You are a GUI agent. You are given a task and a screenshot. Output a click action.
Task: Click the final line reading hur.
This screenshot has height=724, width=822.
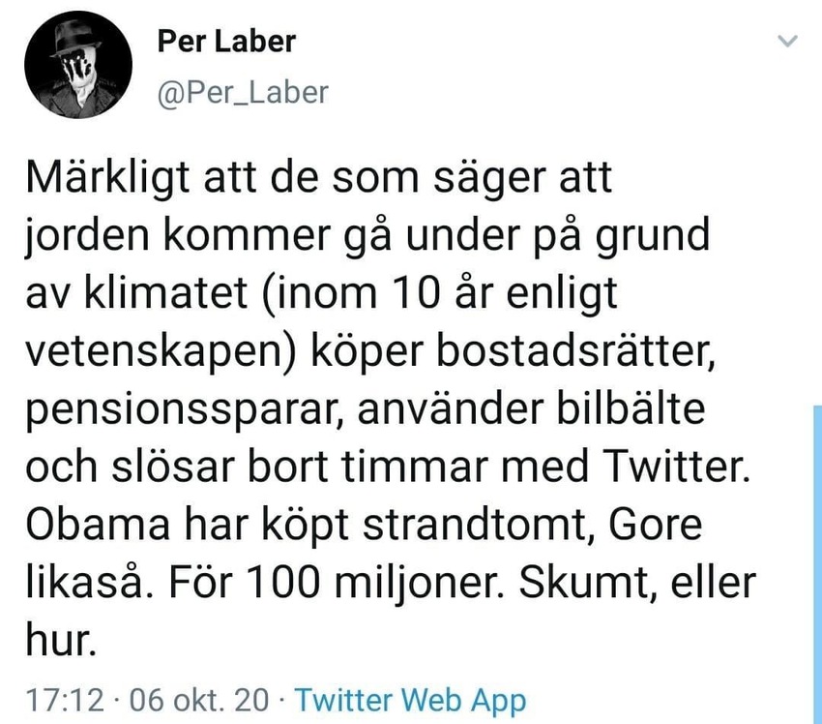coord(61,640)
